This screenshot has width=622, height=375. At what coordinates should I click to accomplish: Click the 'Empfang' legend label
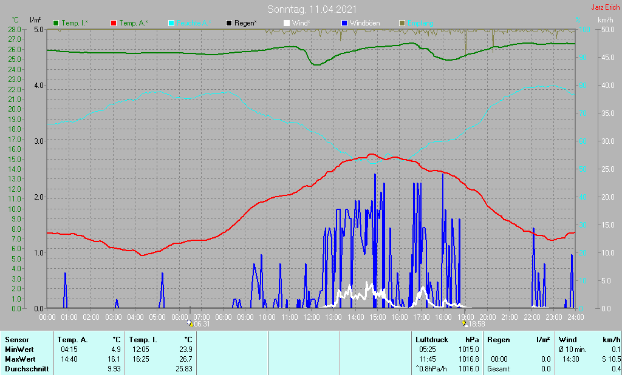420,23
